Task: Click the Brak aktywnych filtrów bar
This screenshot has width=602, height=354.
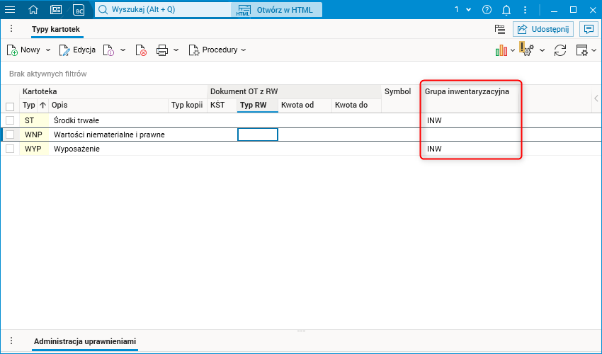Action: (48, 74)
